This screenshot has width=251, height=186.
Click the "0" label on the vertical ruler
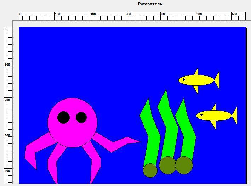point(6,29)
